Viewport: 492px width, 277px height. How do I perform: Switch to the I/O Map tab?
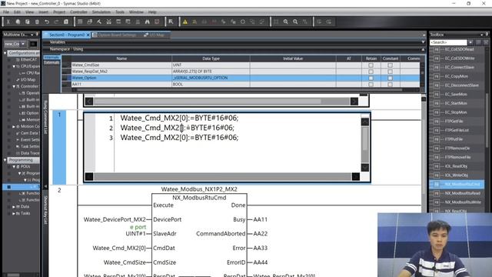point(155,35)
